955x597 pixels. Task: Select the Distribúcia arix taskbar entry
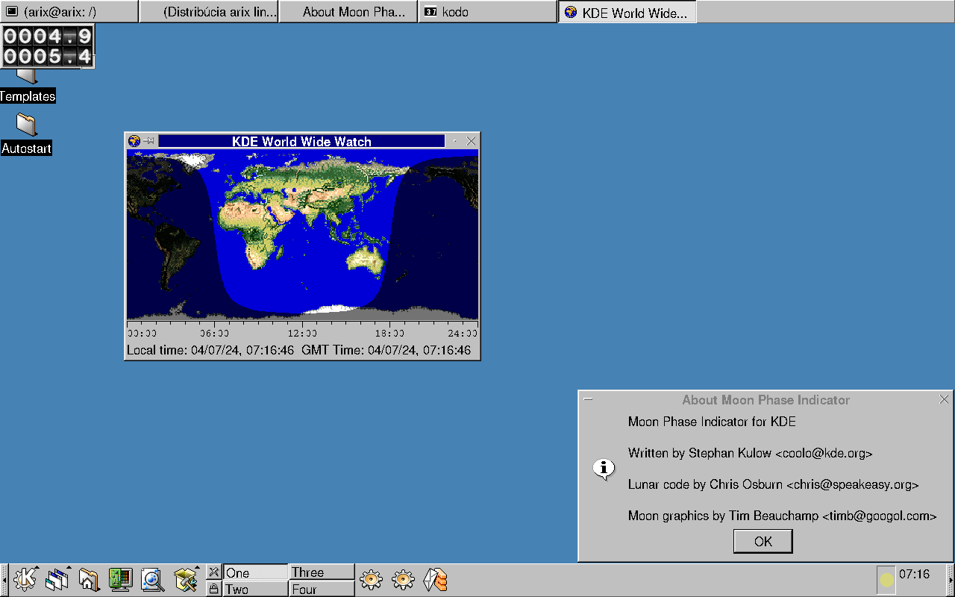[209, 12]
